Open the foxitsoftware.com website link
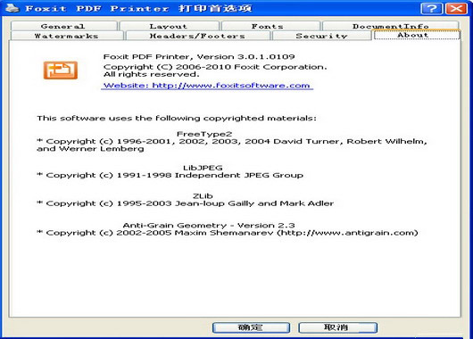 pos(207,86)
